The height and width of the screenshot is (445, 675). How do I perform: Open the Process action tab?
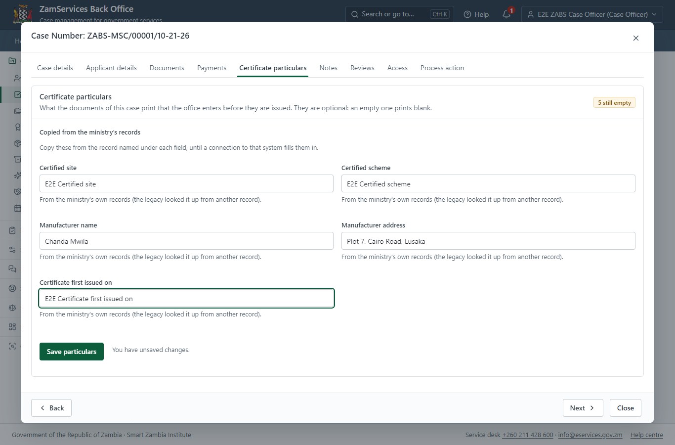click(x=442, y=68)
